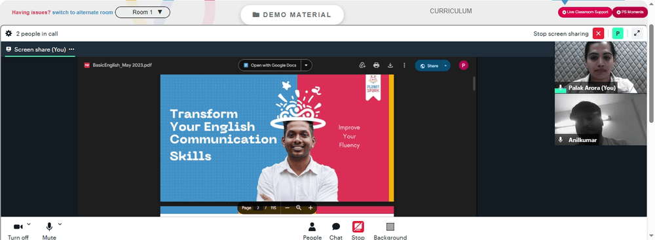This screenshot has width=655, height=240.
Task: Open camera options chevron
Action: (x=29, y=224)
